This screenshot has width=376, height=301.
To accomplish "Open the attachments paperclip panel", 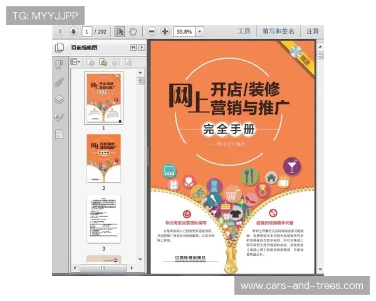I will coord(60,82).
